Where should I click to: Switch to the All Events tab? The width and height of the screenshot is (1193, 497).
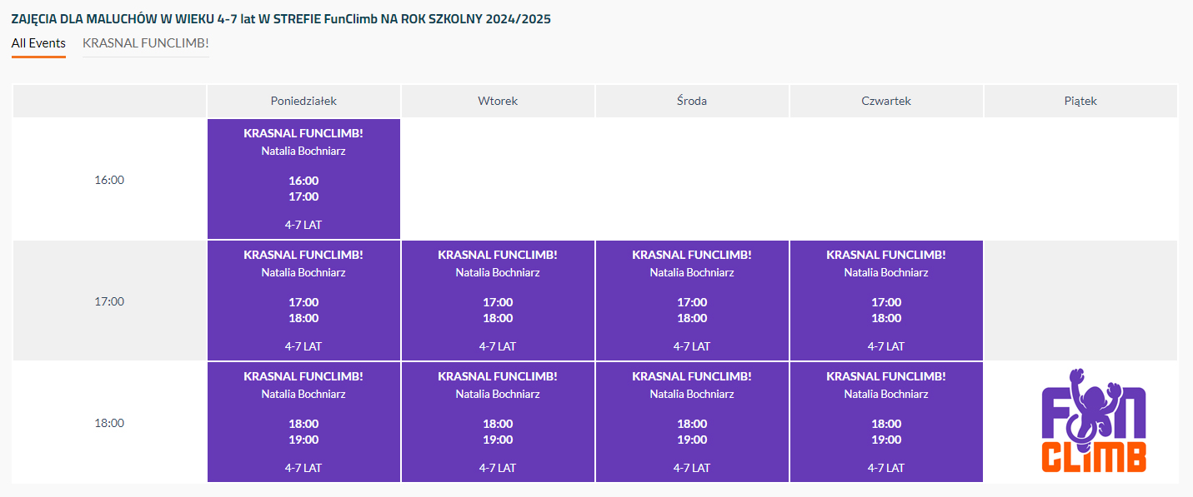(x=38, y=43)
